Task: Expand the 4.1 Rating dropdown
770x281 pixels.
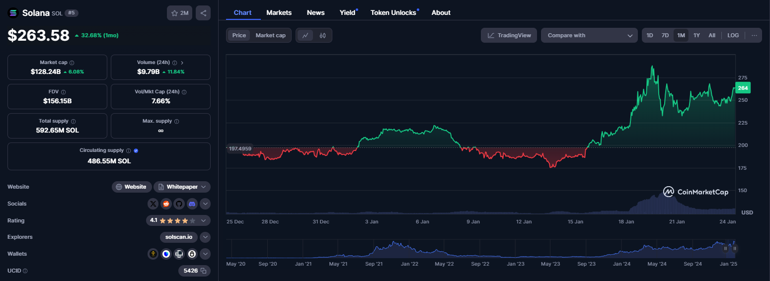Action: coord(178,220)
